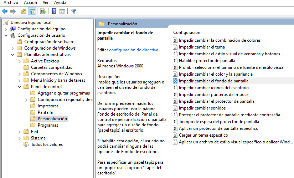Select Impedir cambiar iconos del escritorio
Viewport: 294px width, 178px height.
click(214, 88)
